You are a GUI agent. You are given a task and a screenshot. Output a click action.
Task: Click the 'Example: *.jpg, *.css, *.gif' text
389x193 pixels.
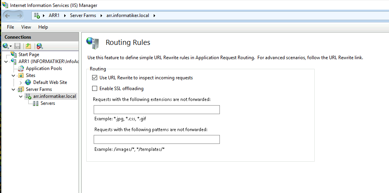(120, 119)
